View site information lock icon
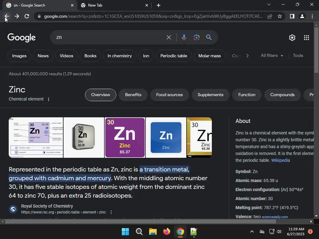319x239 pixels. click(39, 16)
